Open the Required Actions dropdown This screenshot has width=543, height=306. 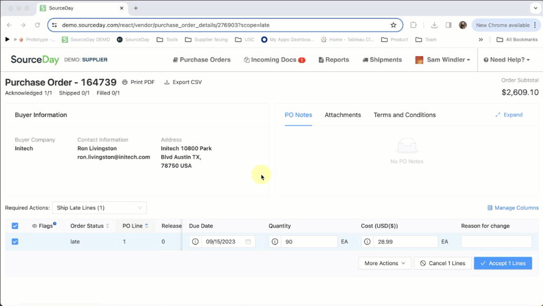pyautogui.click(x=99, y=208)
